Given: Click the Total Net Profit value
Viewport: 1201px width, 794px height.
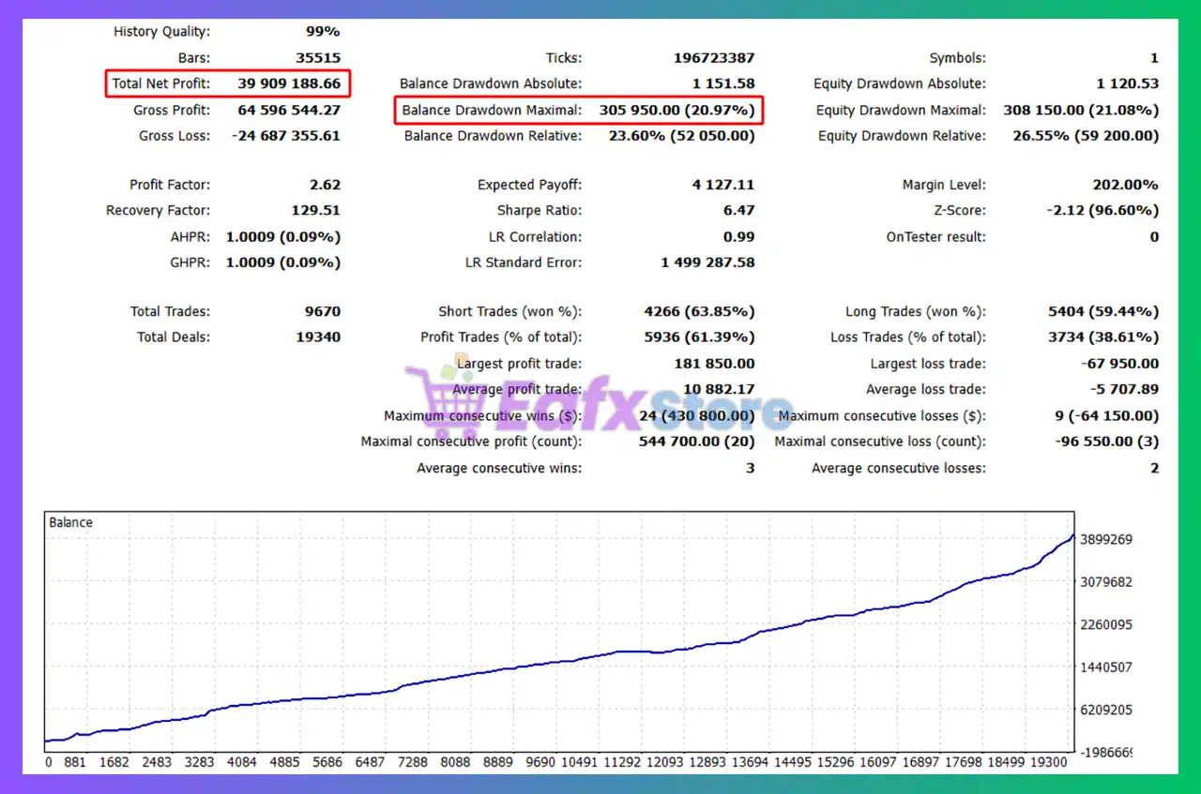Looking at the screenshot, I should [x=289, y=83].
